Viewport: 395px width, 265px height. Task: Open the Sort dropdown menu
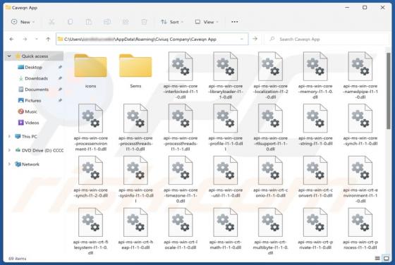(172, 22)
